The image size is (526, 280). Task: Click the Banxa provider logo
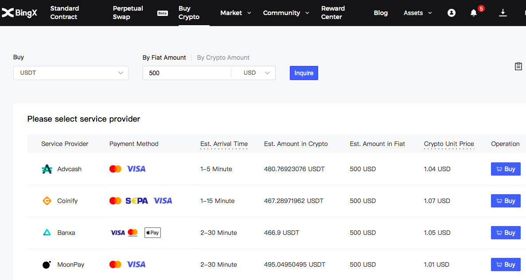coord(47,232)
